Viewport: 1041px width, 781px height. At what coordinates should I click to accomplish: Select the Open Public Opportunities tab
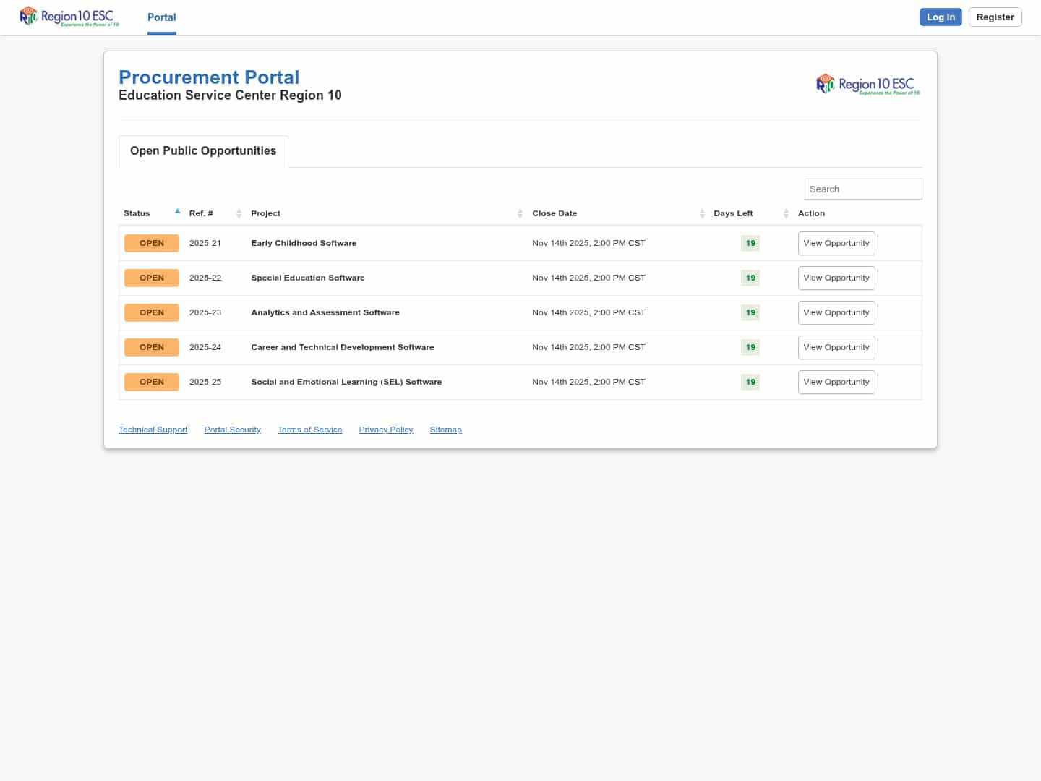(203, 151)
